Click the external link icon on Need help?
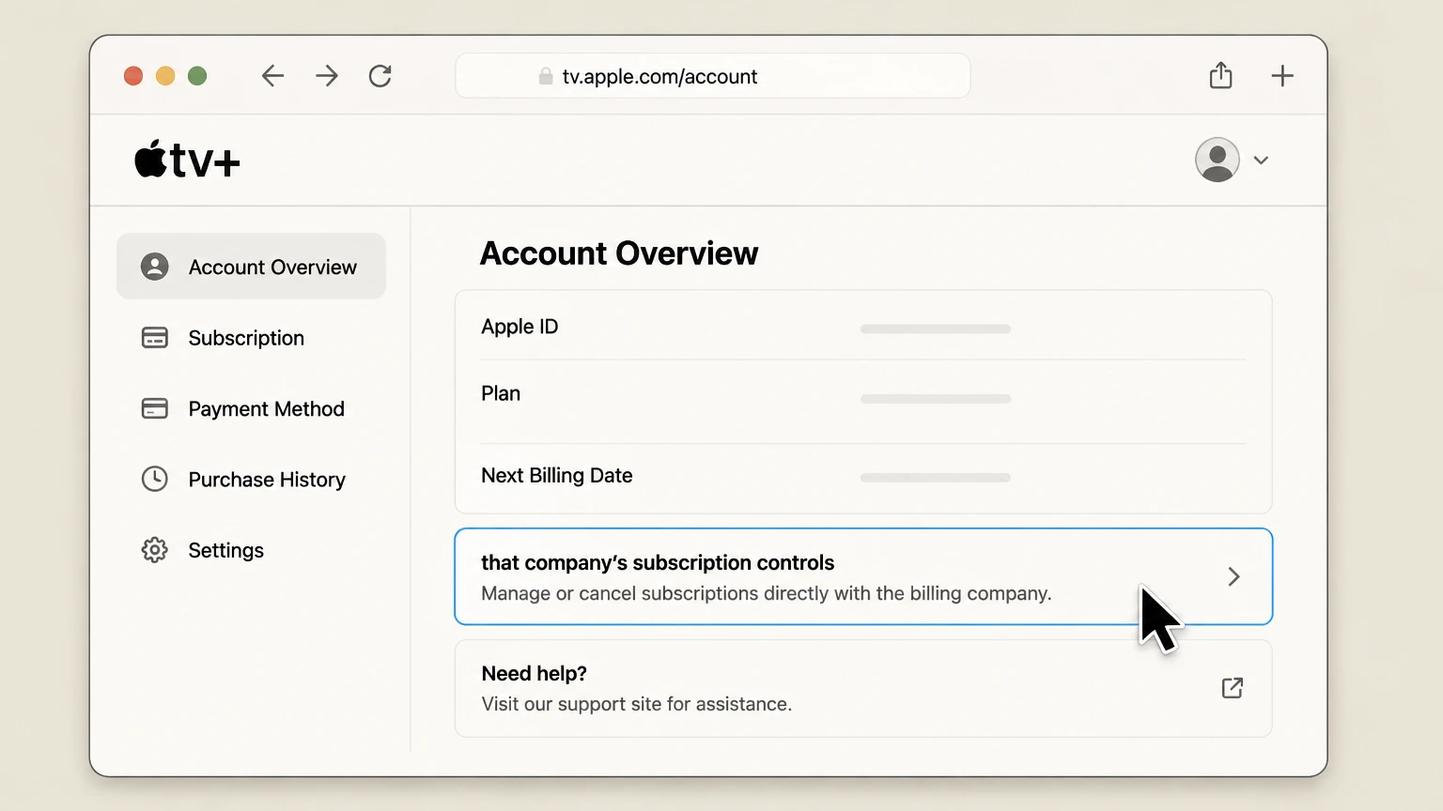 click(x=1233, y=688)
